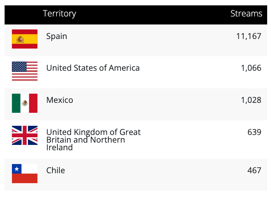Click the 639 streams value
This screenshot has height=208, width=271.
click(x=254, y=132)
